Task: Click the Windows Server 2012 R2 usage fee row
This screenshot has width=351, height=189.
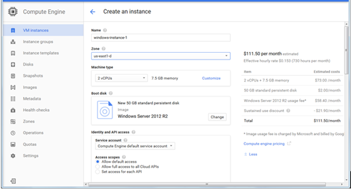Action: [x=292, y=101]
